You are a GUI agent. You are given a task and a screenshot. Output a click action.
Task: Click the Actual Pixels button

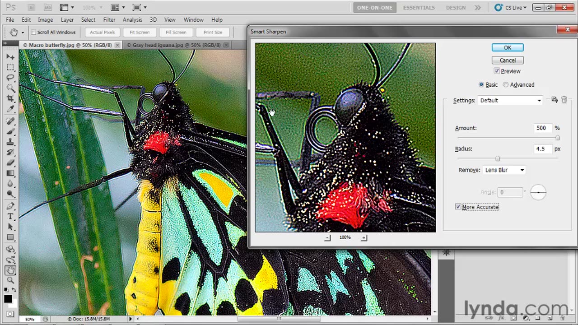(x=103, y=32)
